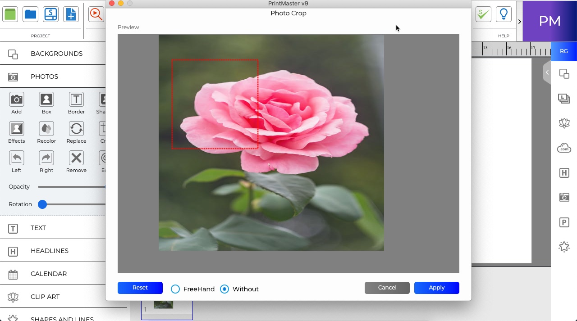Rotate the photo Right
The width and height of the screenshot is (577, 321).
pos(46,161)
